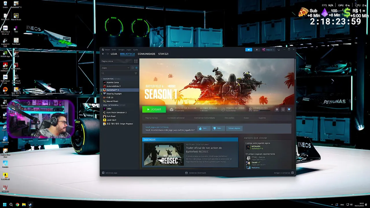
Task: Open the StayZZi account dropdown
Action: 268,50
